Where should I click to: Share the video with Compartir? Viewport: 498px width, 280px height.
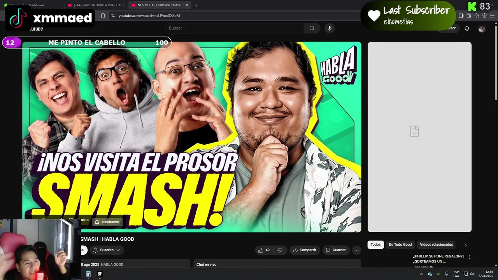coord(304,250)
